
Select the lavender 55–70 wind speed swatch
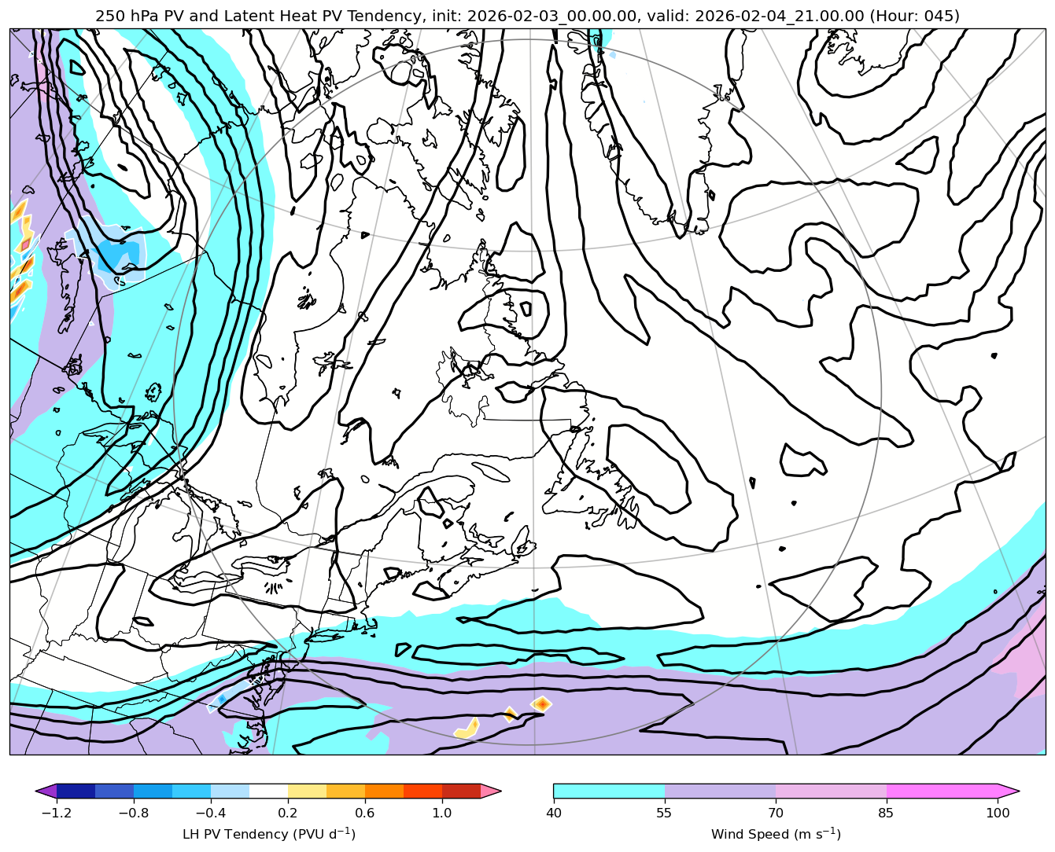coord(720,791)
